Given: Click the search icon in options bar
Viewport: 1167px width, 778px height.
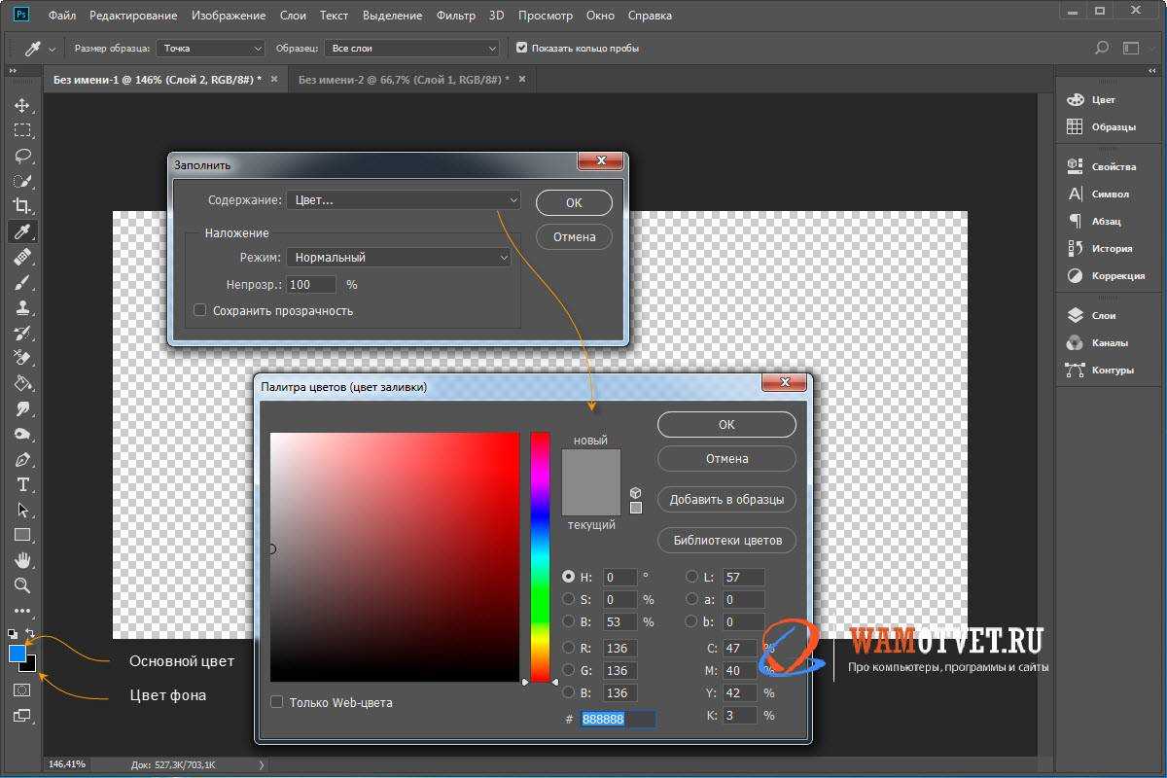Looking at the screenshot, I should pyautogui.click(x=1102, y=48).
